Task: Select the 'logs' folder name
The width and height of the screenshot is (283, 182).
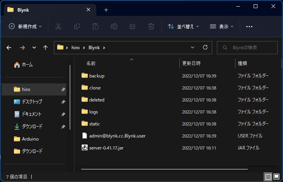Action: 94,112
